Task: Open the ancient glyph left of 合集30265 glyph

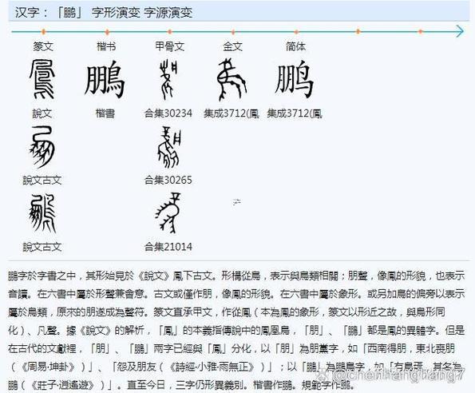Action: pyautogui.click(x=42, y=147)
